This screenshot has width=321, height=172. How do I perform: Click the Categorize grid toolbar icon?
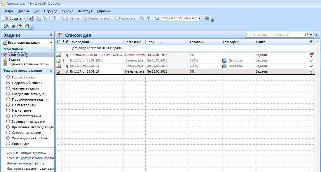(x=142, y=18)
